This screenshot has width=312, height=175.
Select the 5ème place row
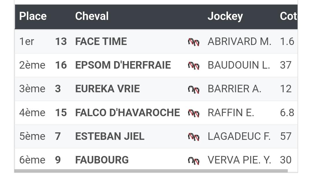tap(156, 136)
